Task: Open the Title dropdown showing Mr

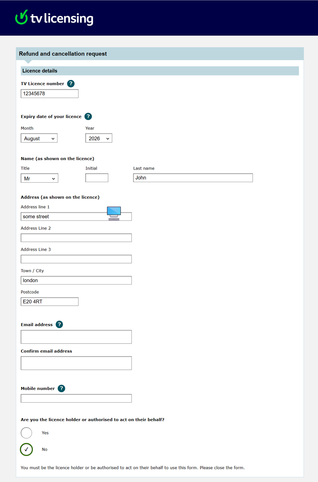Action: (39, 178)
